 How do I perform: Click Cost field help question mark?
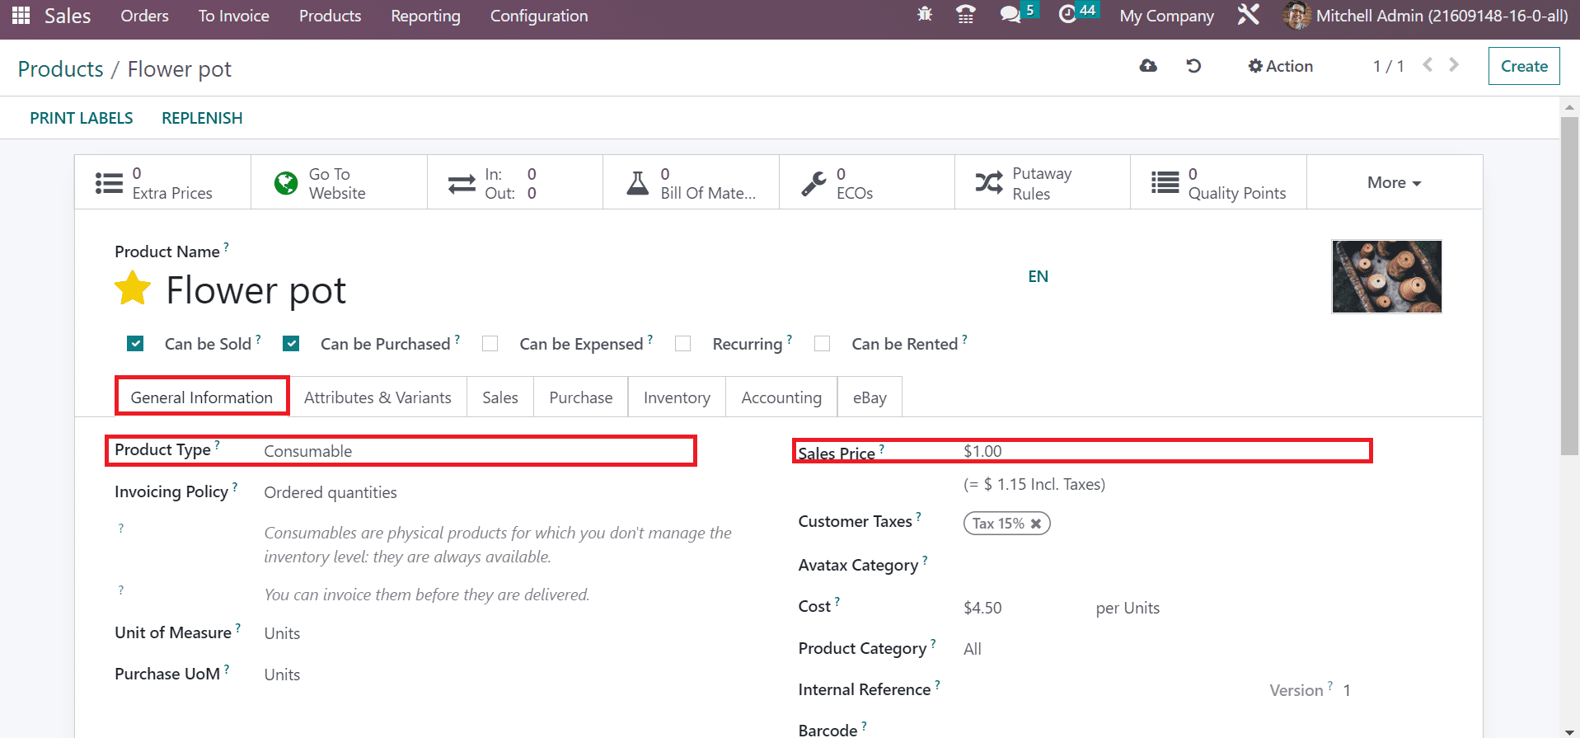point(837,602)
